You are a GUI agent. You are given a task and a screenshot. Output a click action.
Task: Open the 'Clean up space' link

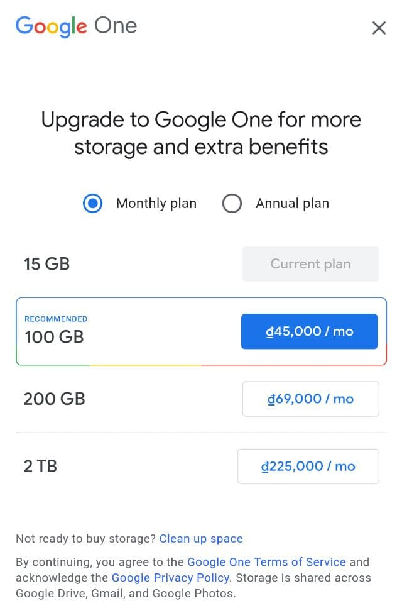pyautogui.click(x=201, y=539)
